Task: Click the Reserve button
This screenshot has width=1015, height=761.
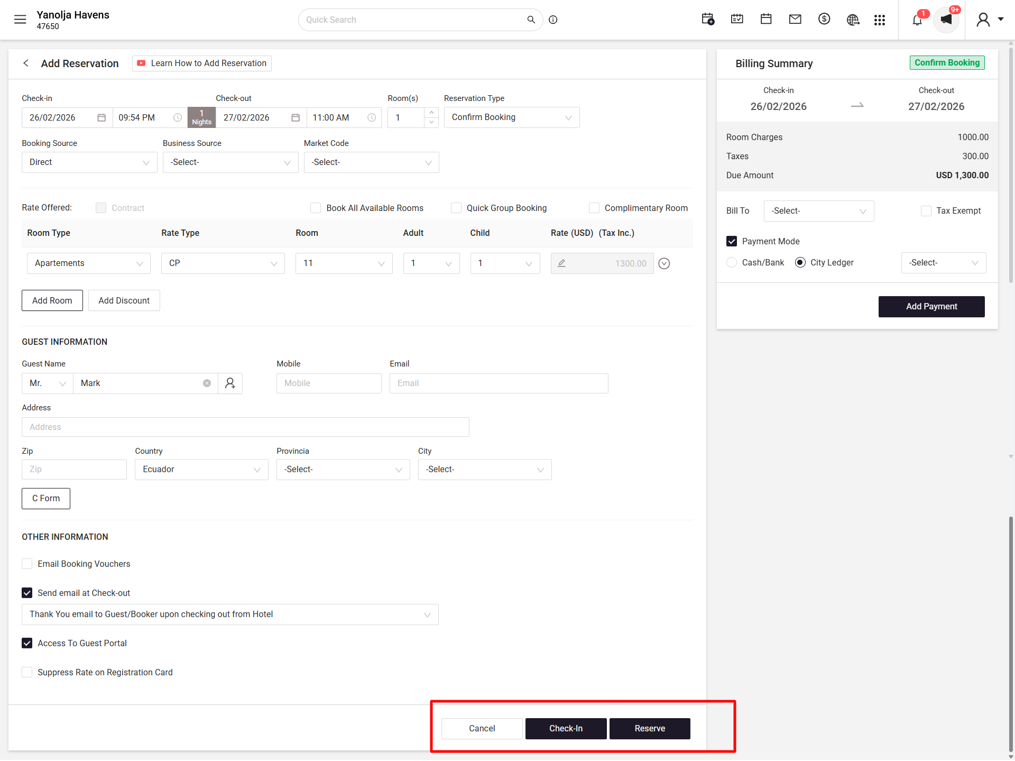Action: coord(650,729)
